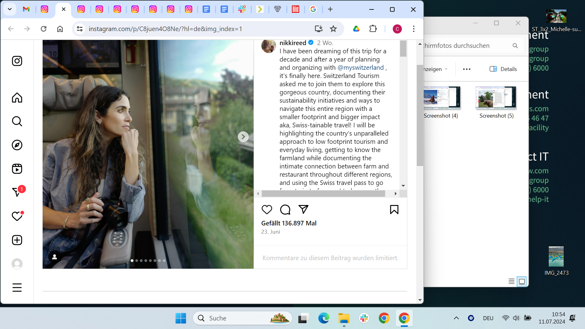
Task: Open the @myswitzerland profile link
Action: coord(360,68)
